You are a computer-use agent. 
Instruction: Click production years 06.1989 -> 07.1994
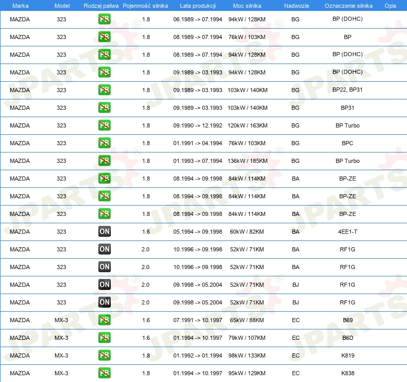[x=198, y=19]
